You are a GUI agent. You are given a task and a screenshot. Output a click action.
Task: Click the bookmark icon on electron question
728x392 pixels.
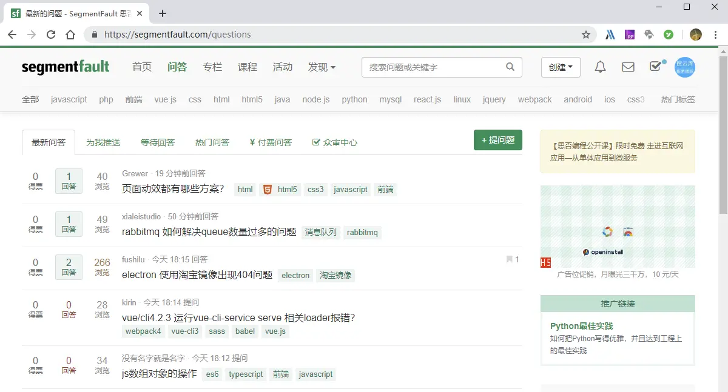click(510, 259)
